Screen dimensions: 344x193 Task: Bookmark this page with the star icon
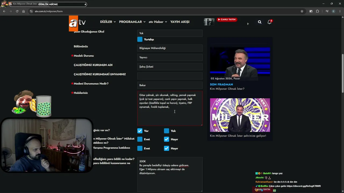pos(302,11)
